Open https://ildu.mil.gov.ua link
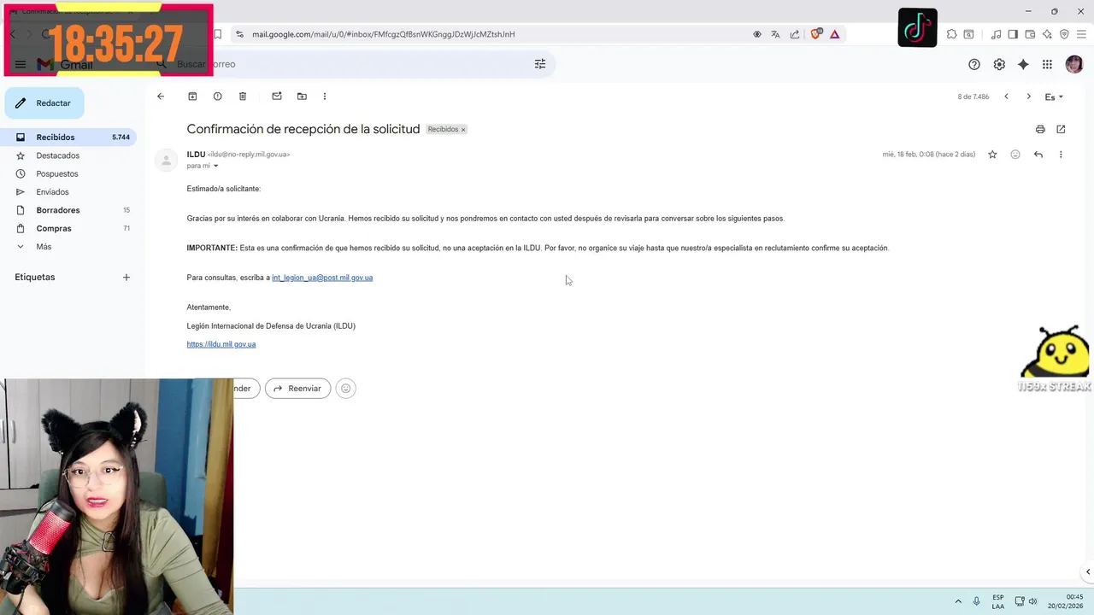The width and height of the screenshot is (1094, 615). click(x=221, y=344)
